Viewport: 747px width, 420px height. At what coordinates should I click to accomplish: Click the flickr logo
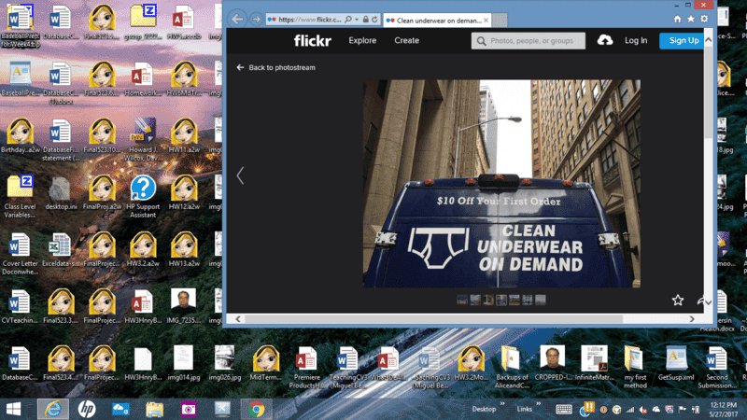pyautogui.click(x=313, y=40)
